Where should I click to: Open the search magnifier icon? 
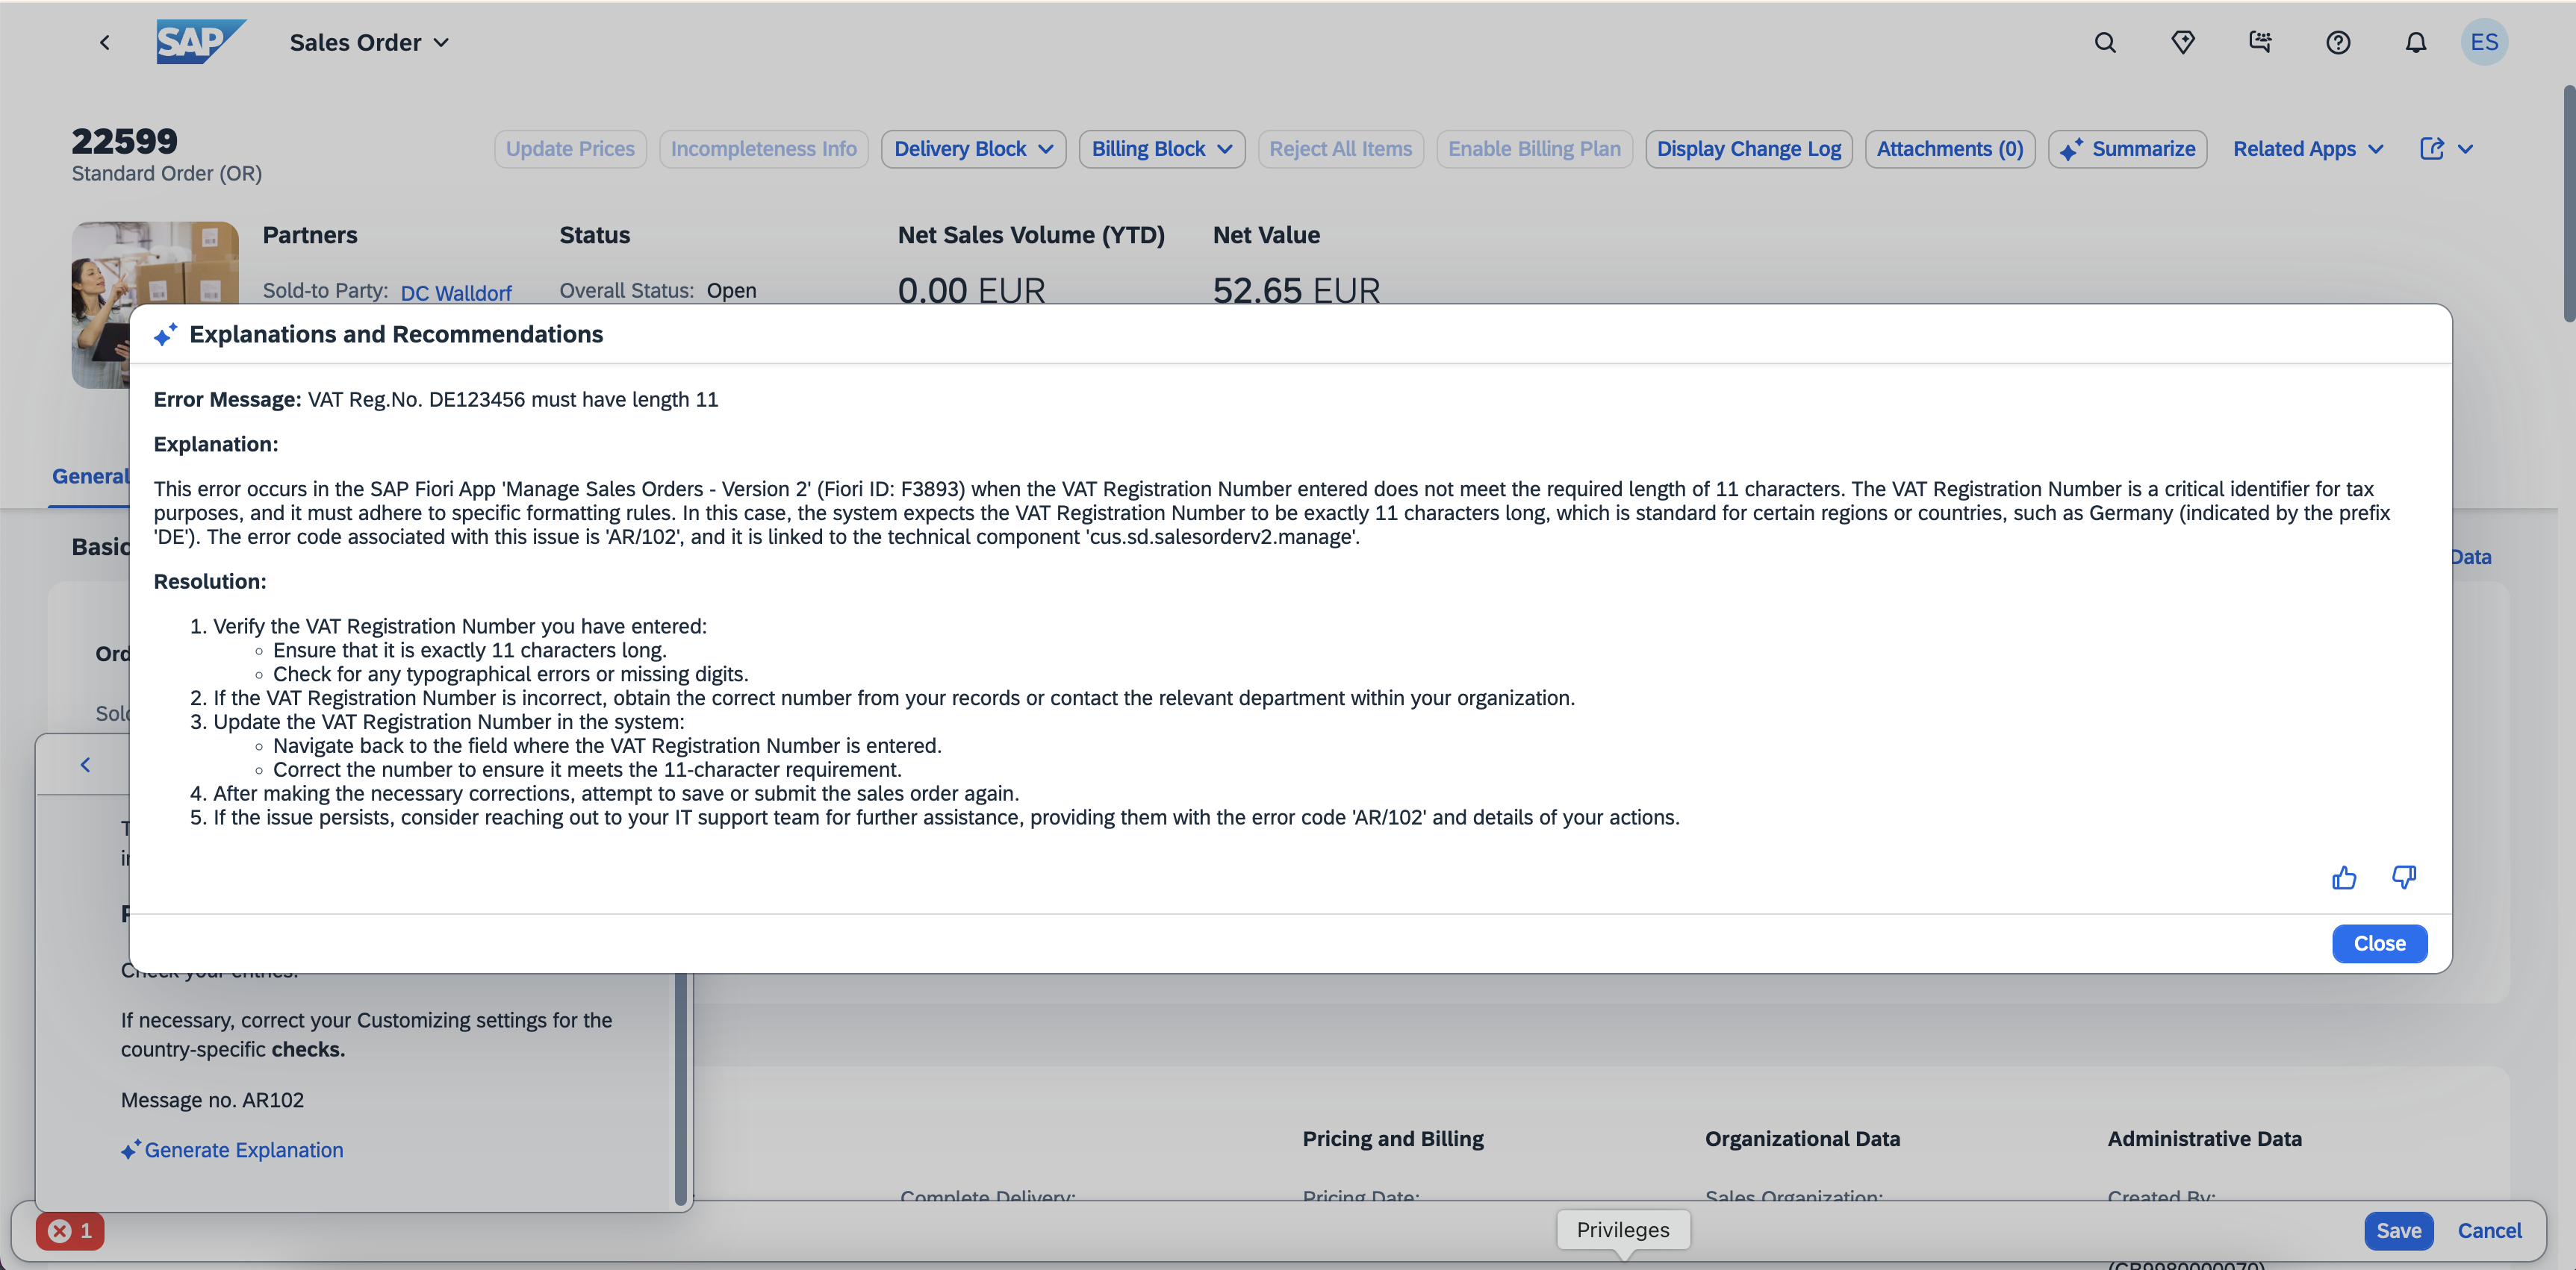pyautogui.click(x=2105, y=42)
